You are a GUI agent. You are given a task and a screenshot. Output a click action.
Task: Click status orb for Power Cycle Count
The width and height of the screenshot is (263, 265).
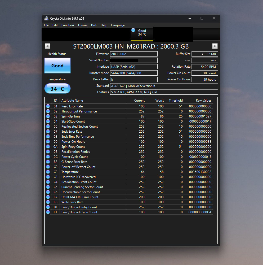(x=48, y=157)
